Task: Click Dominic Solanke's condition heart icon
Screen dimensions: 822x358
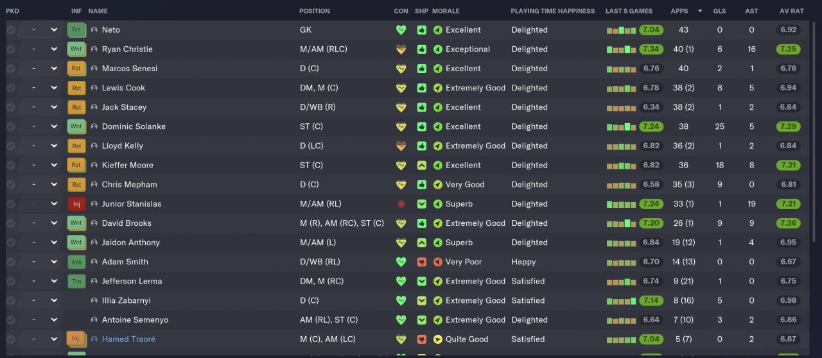Action: tap(401, 126)
